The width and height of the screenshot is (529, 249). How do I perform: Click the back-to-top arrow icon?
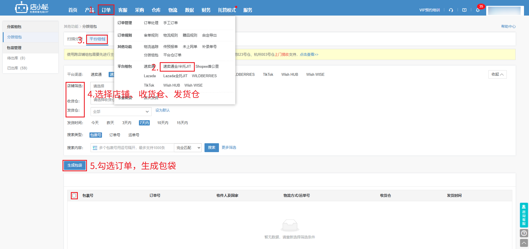click(524, 243)
